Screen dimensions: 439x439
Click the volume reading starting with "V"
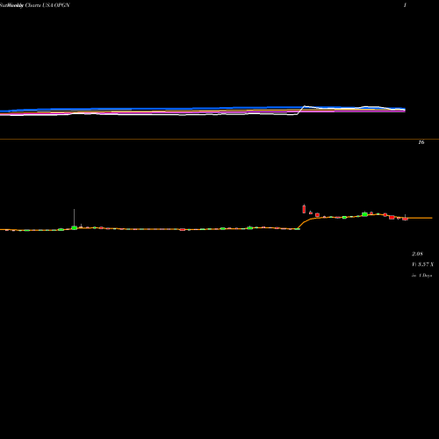click(422, 264)
